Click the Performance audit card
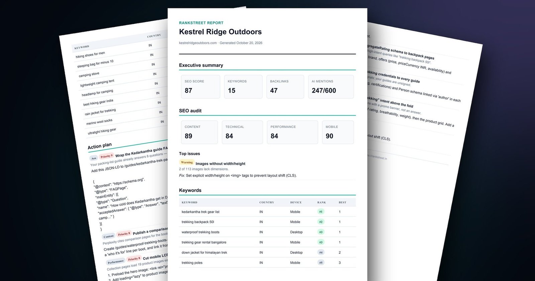535x281 pixels. (292, 132)
